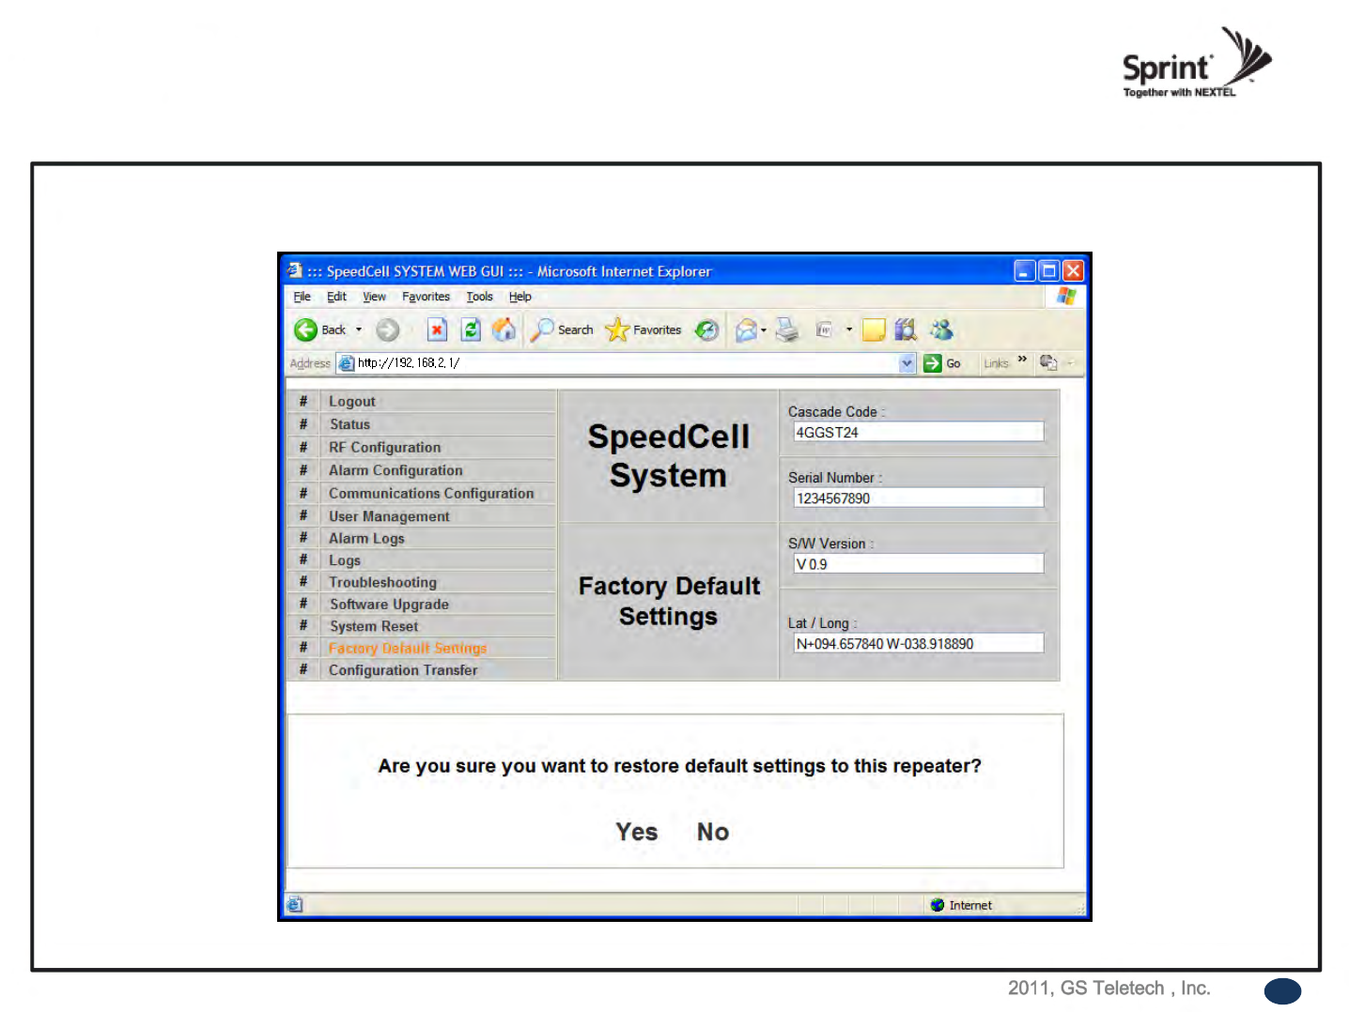Click the Cascade Code input field
This screenshot has height=1012, width=1349.
tap(918, 432)
